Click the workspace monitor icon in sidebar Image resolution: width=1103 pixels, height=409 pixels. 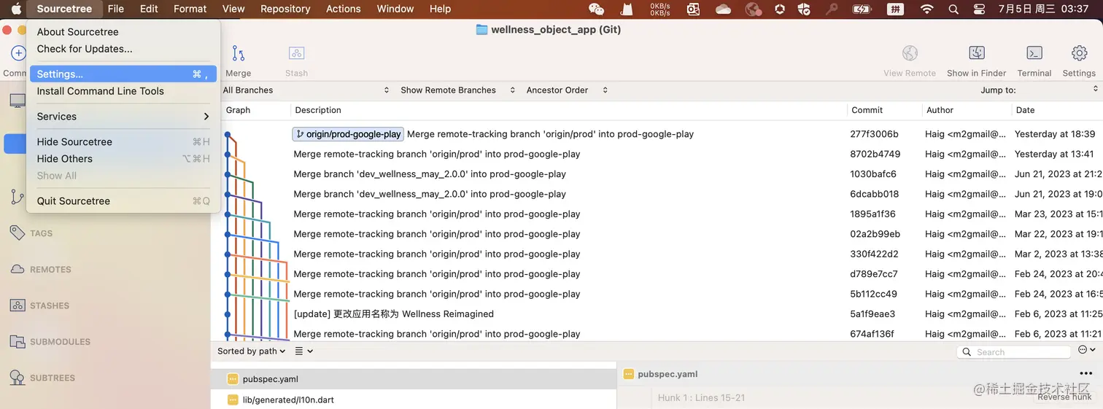(x=18, y=101)
